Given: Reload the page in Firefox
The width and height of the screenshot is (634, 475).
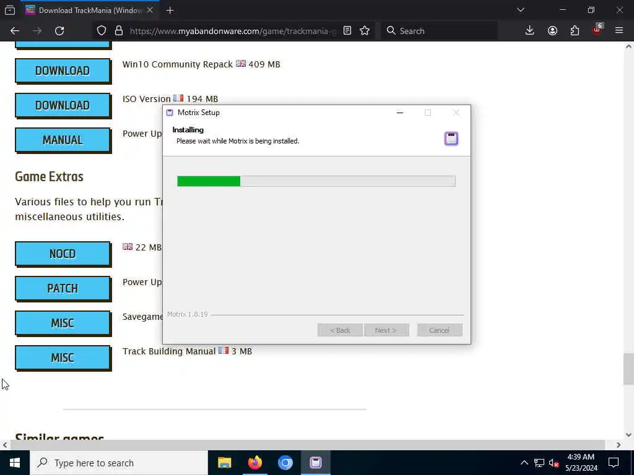Looking at the screenshot, I should pyautogui.click(x=59, y=31).
